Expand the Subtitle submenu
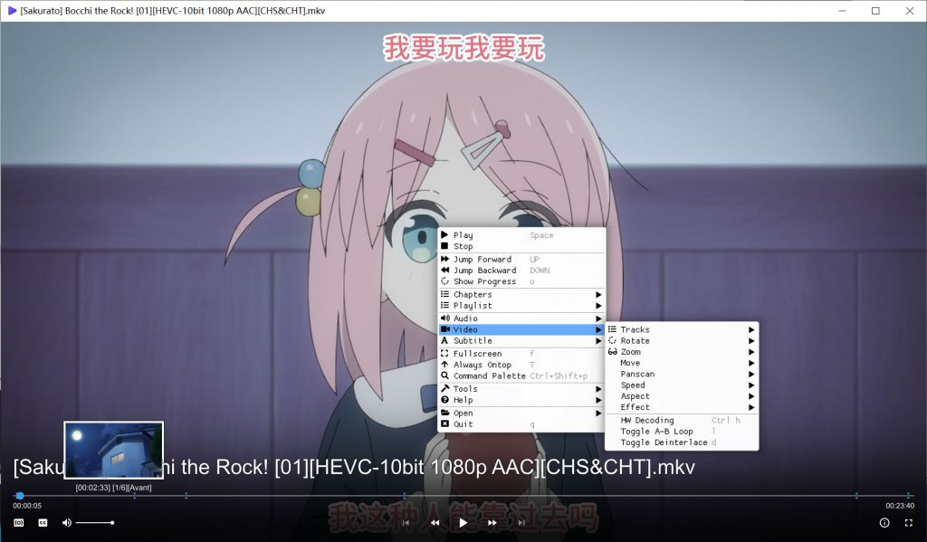 tap(521, 341)
